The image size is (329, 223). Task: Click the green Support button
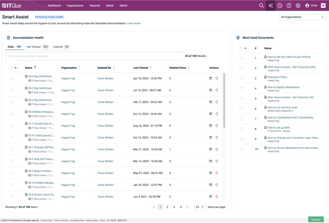[316, 219]
